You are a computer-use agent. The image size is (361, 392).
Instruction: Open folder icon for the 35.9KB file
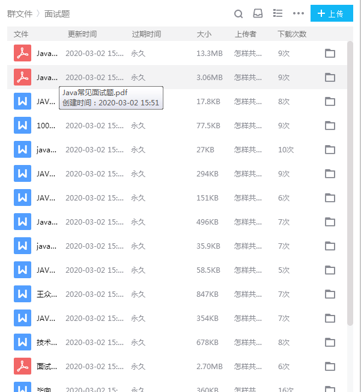tap(330, 246)
